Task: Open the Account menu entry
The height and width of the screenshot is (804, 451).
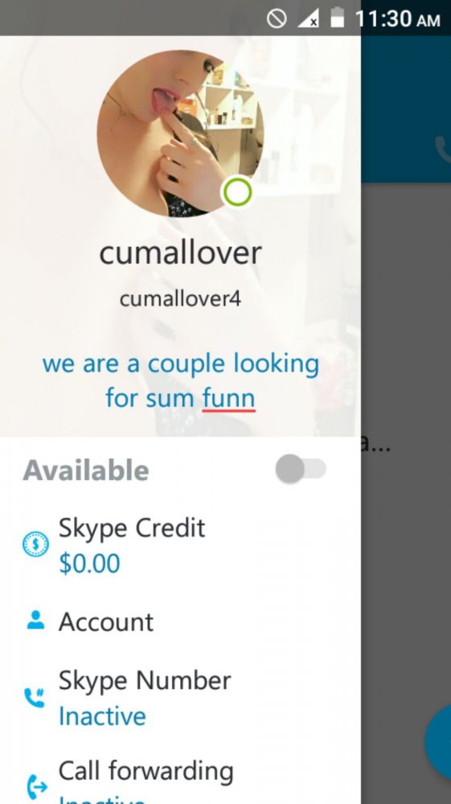Action: coord(180,621)
